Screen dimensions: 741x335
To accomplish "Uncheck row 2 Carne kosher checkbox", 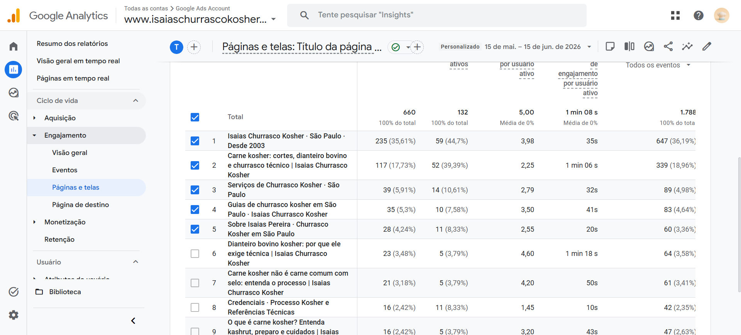I will 195,165.
